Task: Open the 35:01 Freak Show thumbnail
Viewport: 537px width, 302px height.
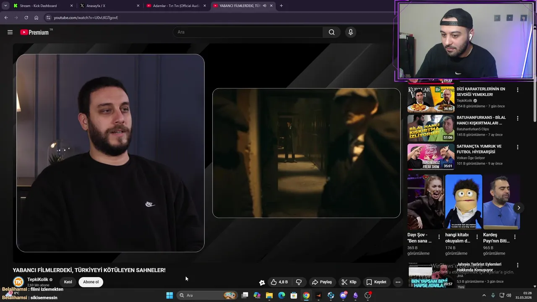Action: click(431, 157)
